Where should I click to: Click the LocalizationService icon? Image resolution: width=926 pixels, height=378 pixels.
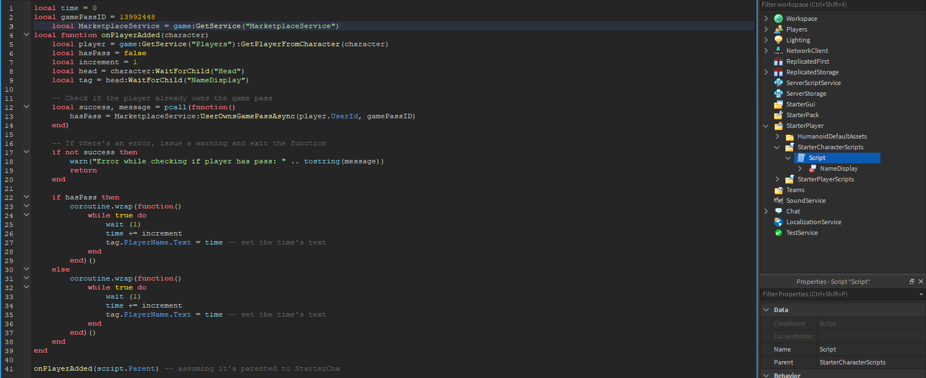tap(778, 222)
